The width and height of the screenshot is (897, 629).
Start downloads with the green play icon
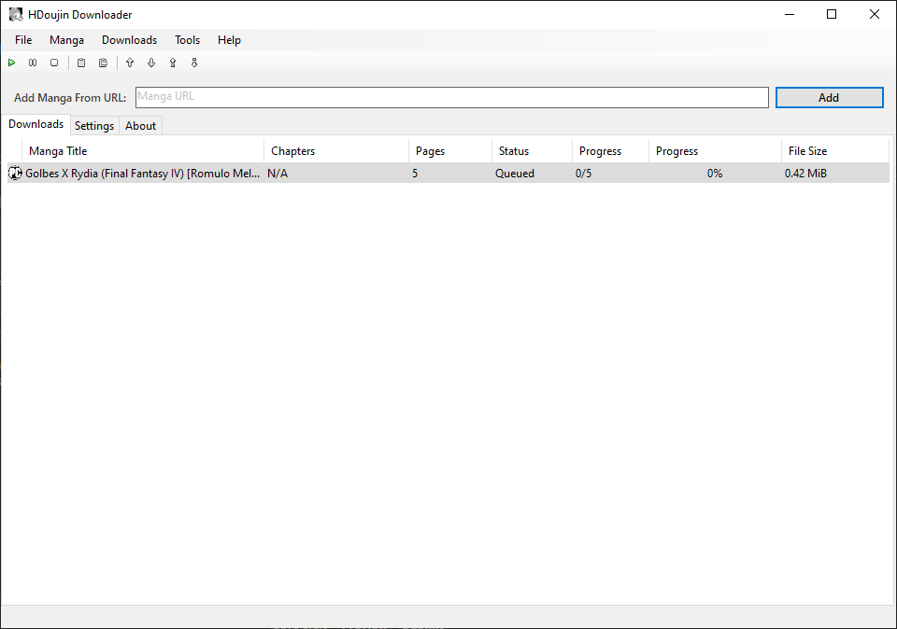[x=11, y=63]
